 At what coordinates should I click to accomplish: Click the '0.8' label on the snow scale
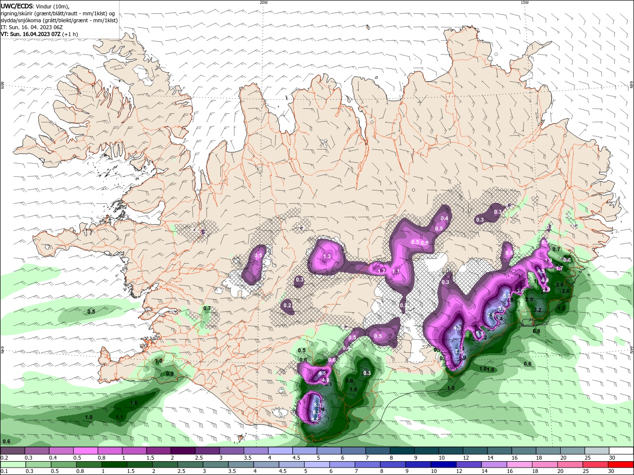(102, 458)
